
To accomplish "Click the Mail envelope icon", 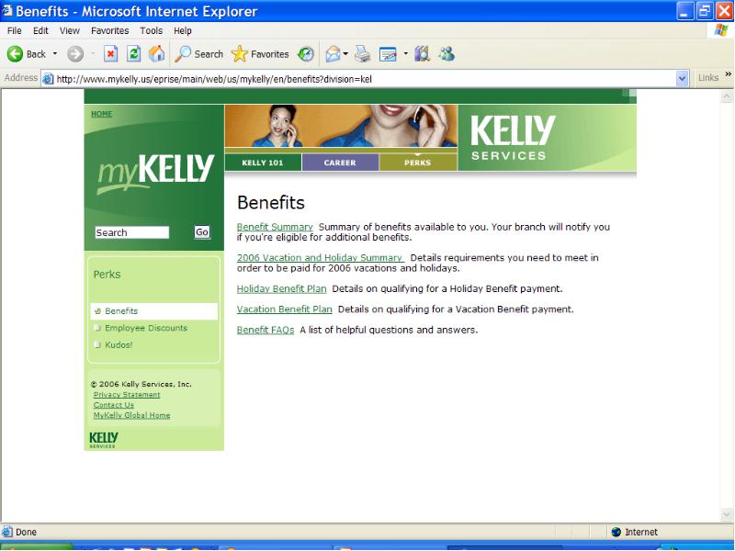I will pyautogui.click(x=333, y=54).
